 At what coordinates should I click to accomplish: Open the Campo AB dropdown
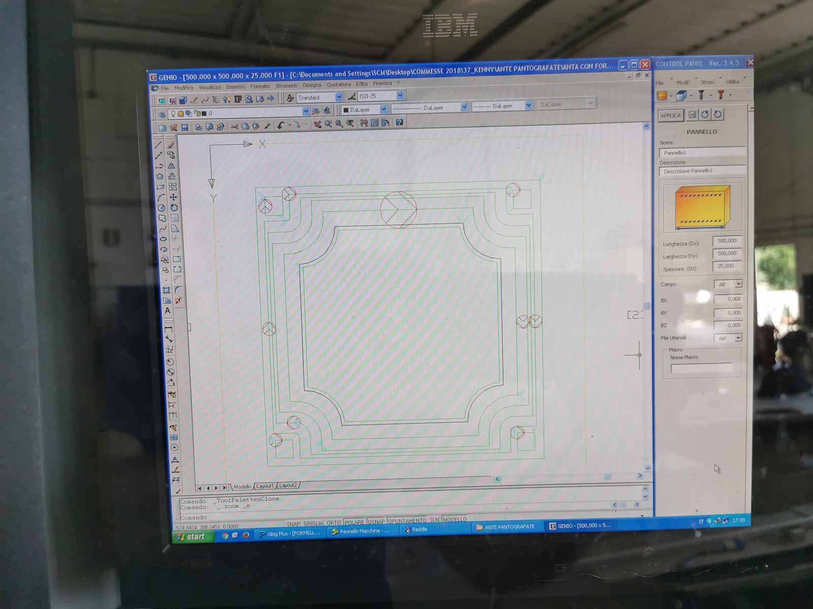coord(738,284)
